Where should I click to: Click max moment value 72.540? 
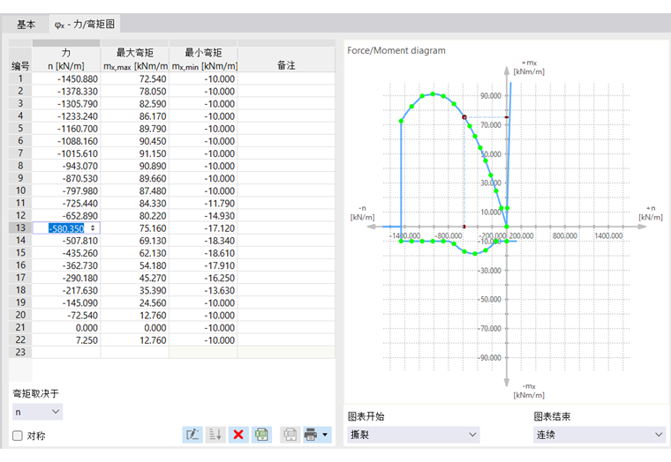coord(135,79)
